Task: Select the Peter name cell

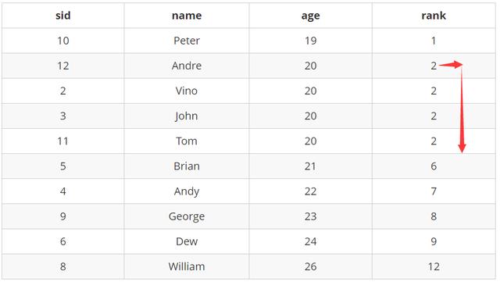Action: (x=187, y=41)
